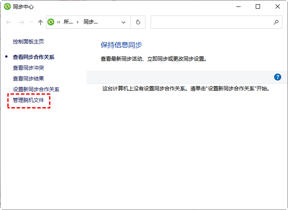Select the 同步... breadcrumb segment
This screenshot has height=210, width=288.
pos(90,22)
